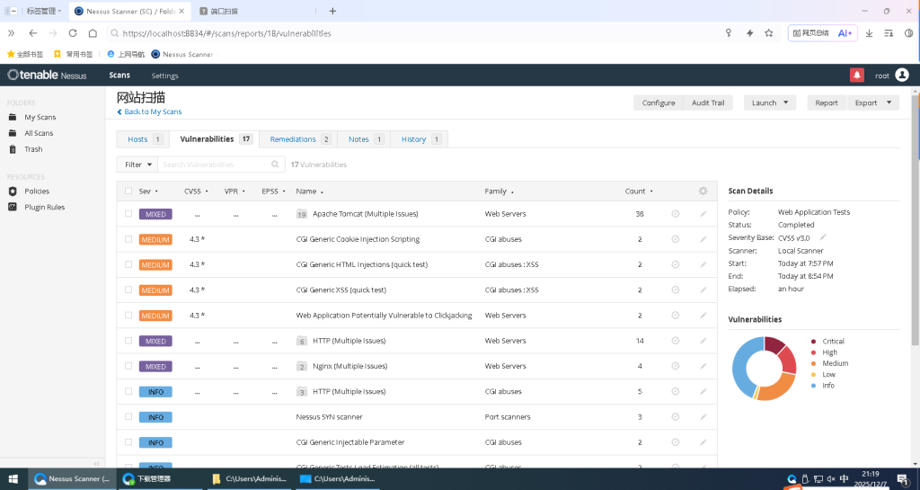Click the Critical color swatch in chart legend
Screen dimensions: 920x490
(x=814, y=342)
